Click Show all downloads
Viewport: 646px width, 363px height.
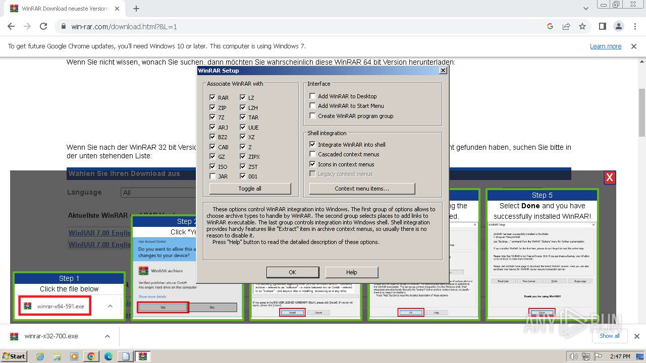tap(609, 336)
